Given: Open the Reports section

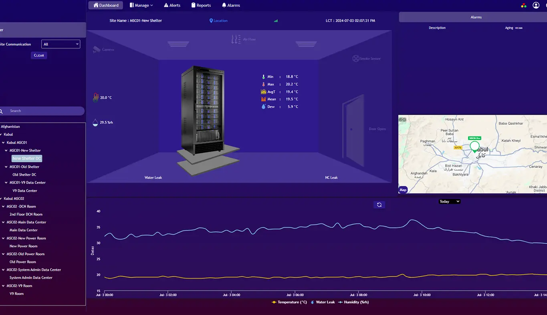Looking at the screenshot, I should point(201,5).
